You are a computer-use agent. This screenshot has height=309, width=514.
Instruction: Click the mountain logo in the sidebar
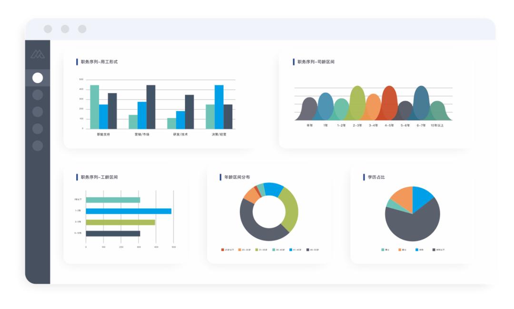38,54
